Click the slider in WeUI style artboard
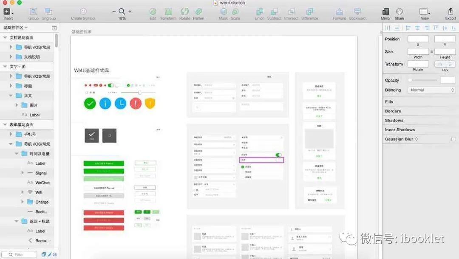Image resolution: width=459 pixels, height=259 pixels. pyautogui.click(x=139, y=93)
